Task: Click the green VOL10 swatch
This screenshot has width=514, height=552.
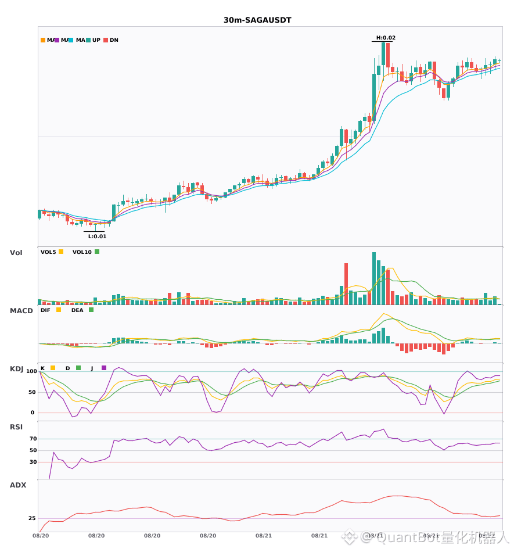Action: (x=97, y=252)
